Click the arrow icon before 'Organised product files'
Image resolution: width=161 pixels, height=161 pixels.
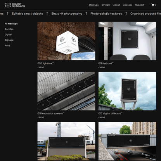click(126, 14)
